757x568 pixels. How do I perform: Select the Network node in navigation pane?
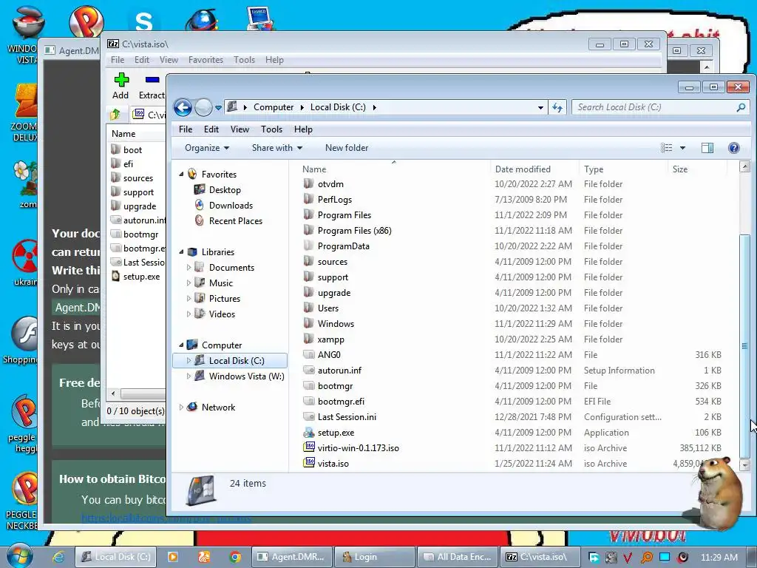click(x=218, y=408)
